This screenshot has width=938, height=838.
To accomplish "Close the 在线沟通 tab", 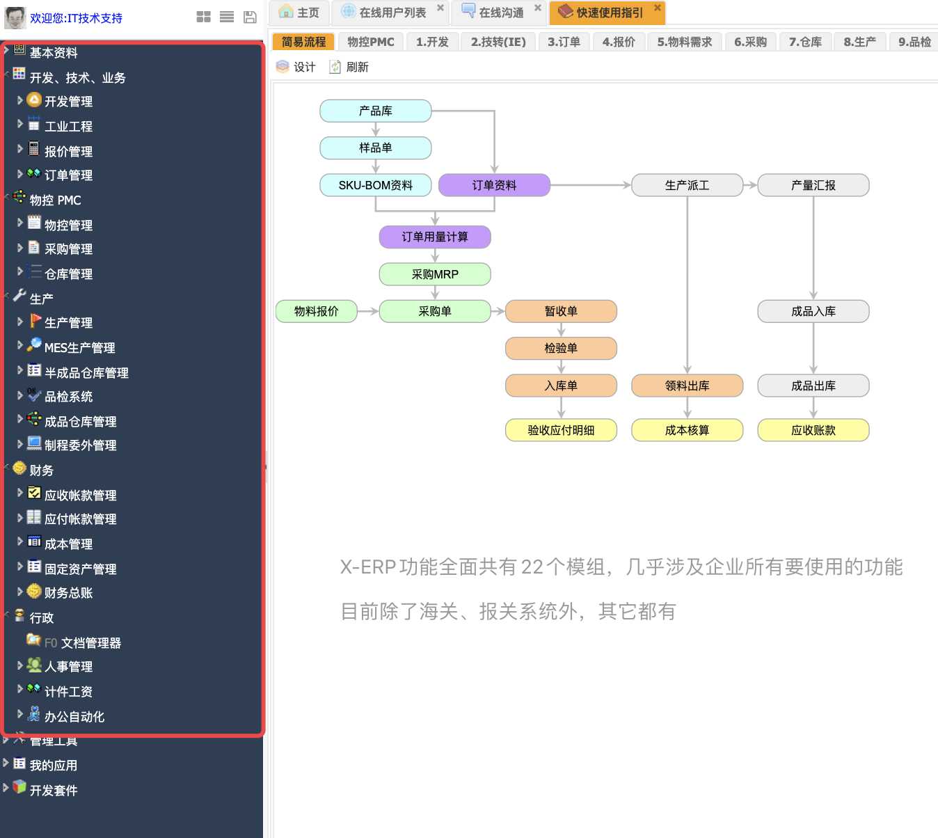I will pyautogui.click(x=537, y=8).
